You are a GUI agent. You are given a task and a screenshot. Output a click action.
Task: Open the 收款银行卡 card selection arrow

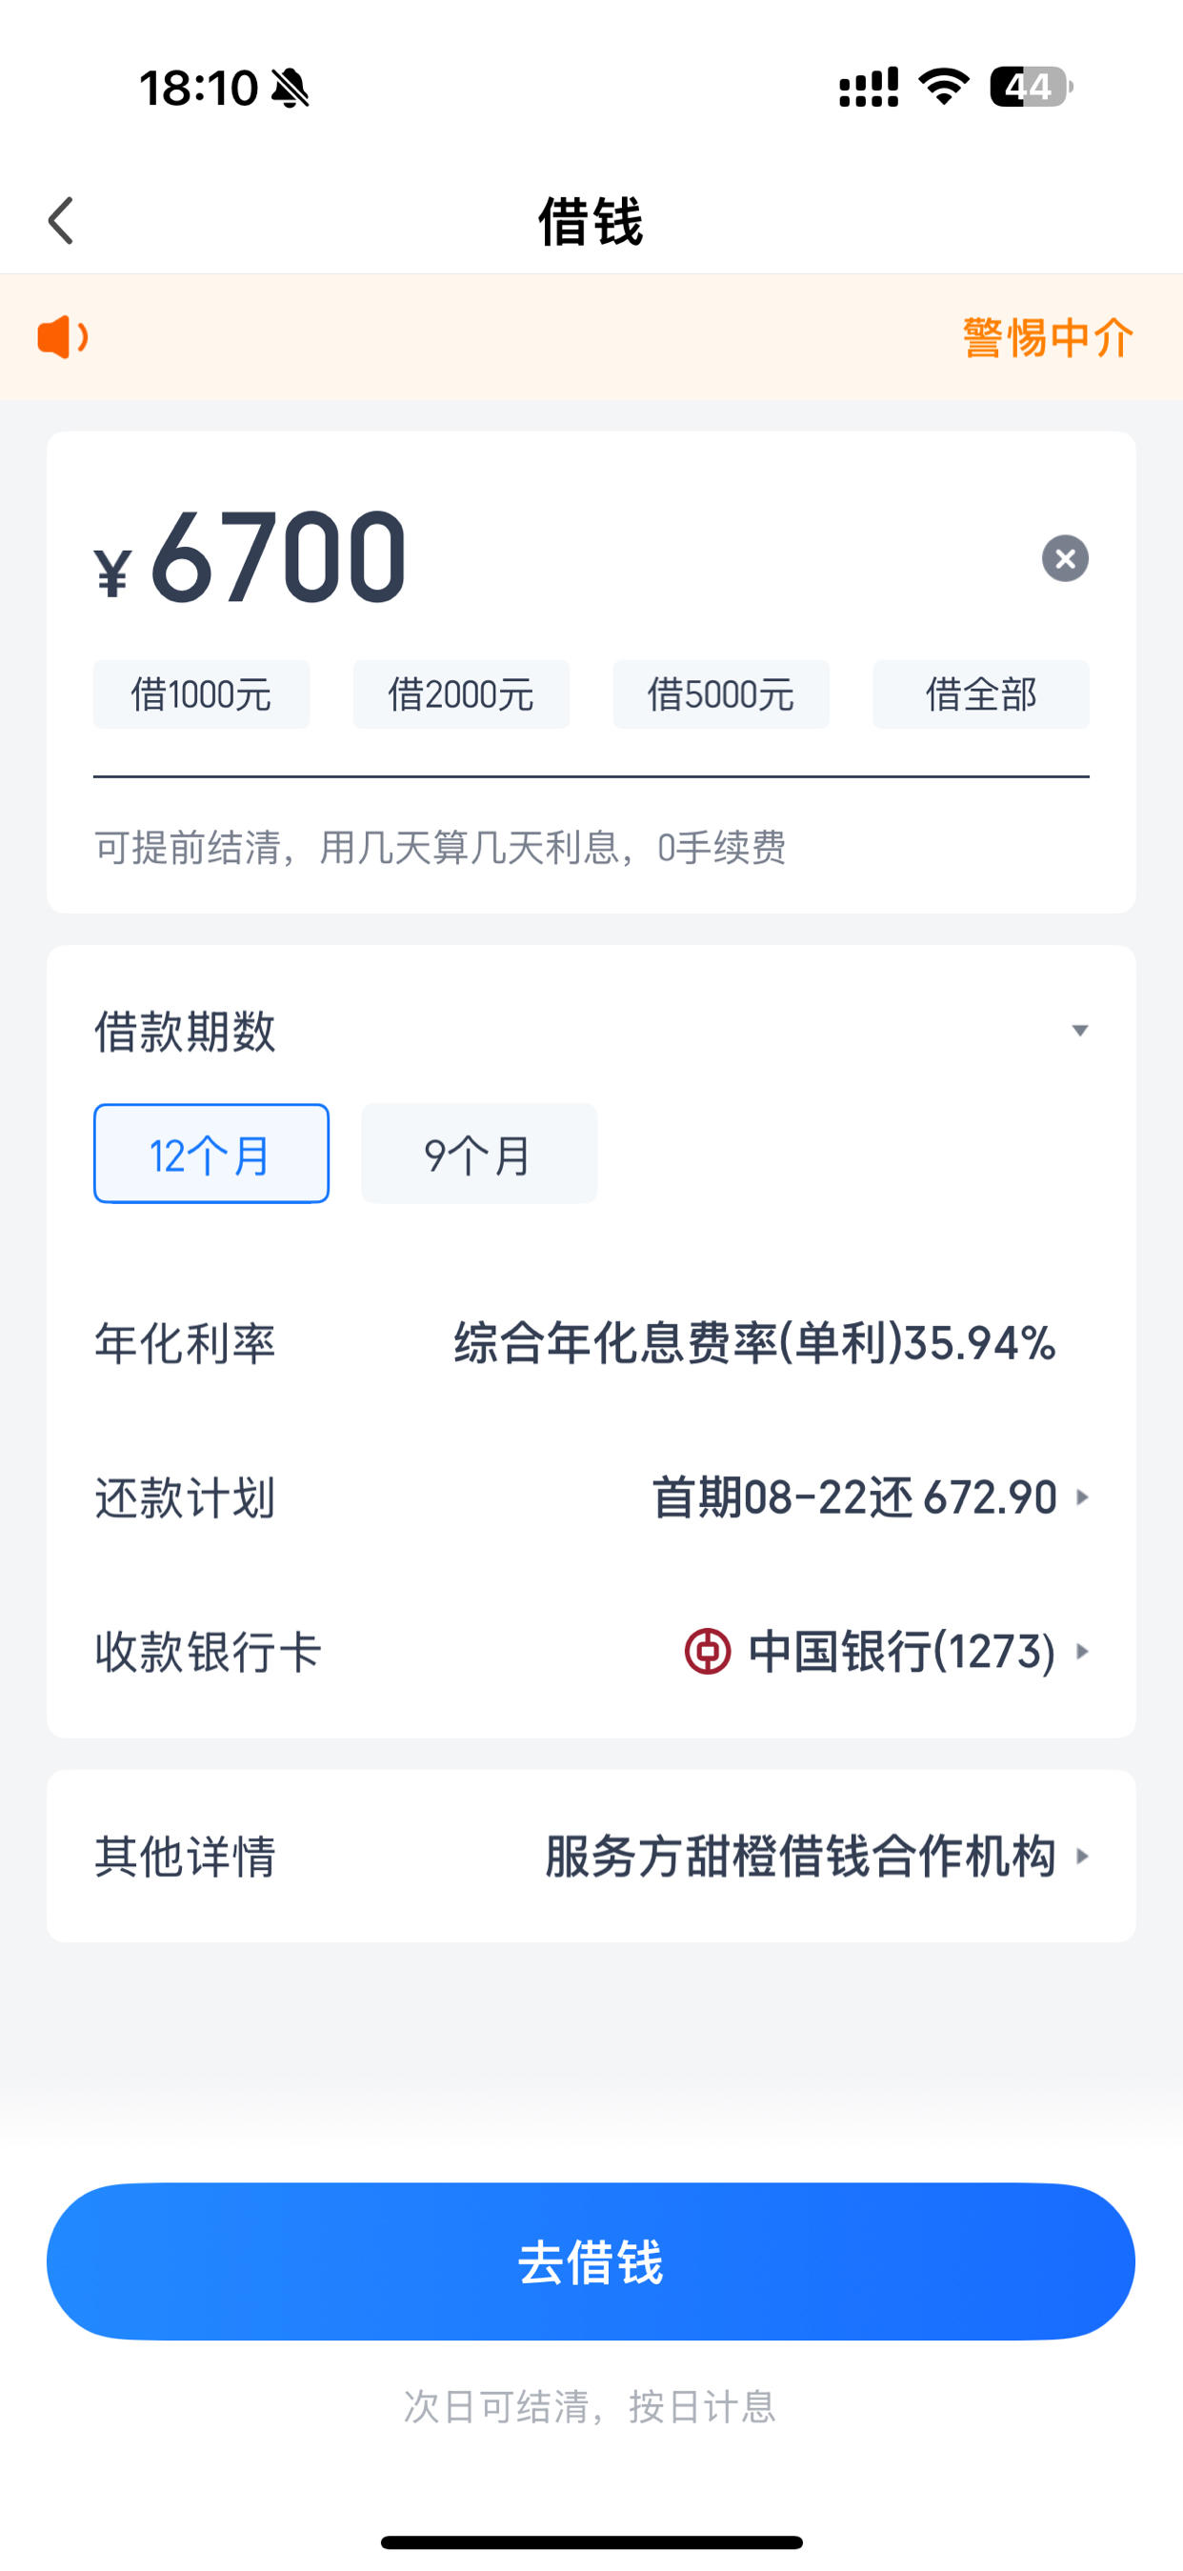(1082, 1652)
